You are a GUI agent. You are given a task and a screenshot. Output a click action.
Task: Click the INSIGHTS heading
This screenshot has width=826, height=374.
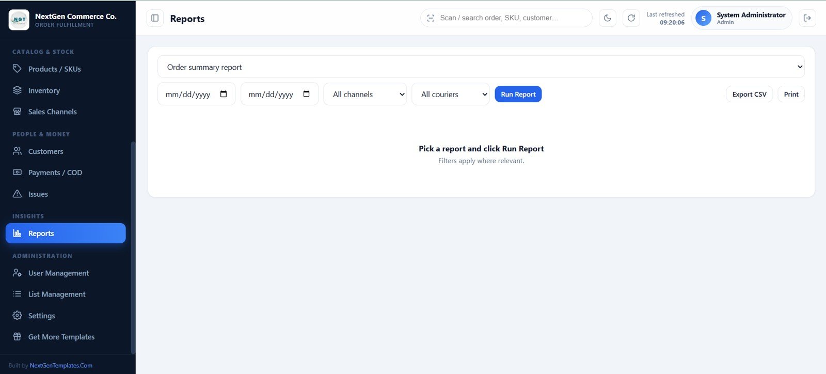click(28, 216)
